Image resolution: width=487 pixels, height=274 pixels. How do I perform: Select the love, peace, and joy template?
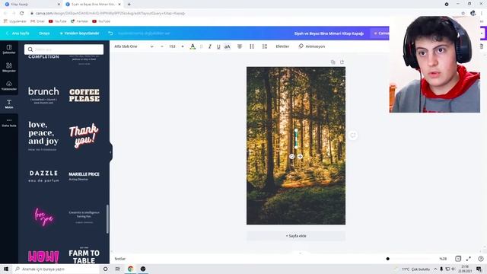click(x=43, y=135)
